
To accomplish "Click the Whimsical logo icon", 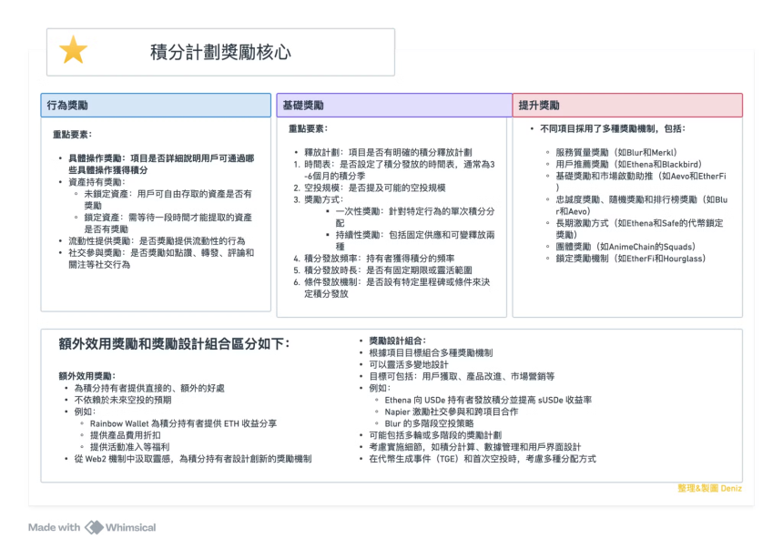I will click(94, 527).
